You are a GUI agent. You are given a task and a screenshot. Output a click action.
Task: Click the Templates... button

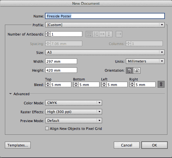[18, 145]
